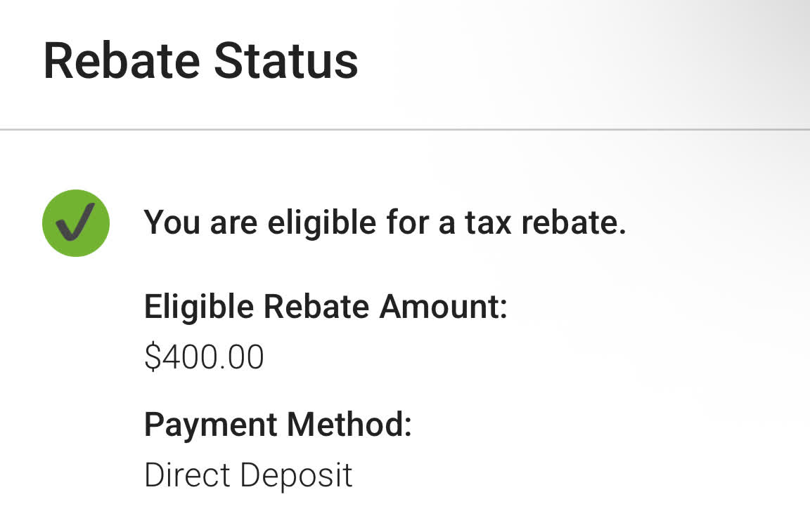Image resolution: width=810 pixels, height=518 pixels.
Task: Click the word Direct in the payment value
Action: pos(187,475)
